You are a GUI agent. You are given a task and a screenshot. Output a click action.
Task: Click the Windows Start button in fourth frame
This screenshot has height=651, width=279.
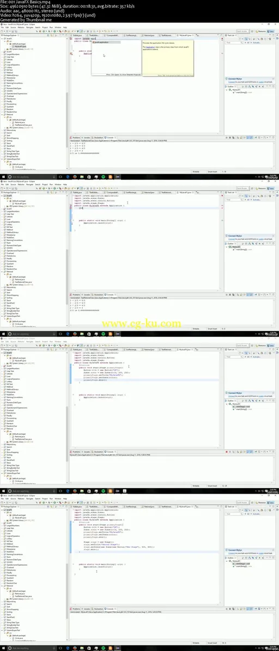click(3, 648)
